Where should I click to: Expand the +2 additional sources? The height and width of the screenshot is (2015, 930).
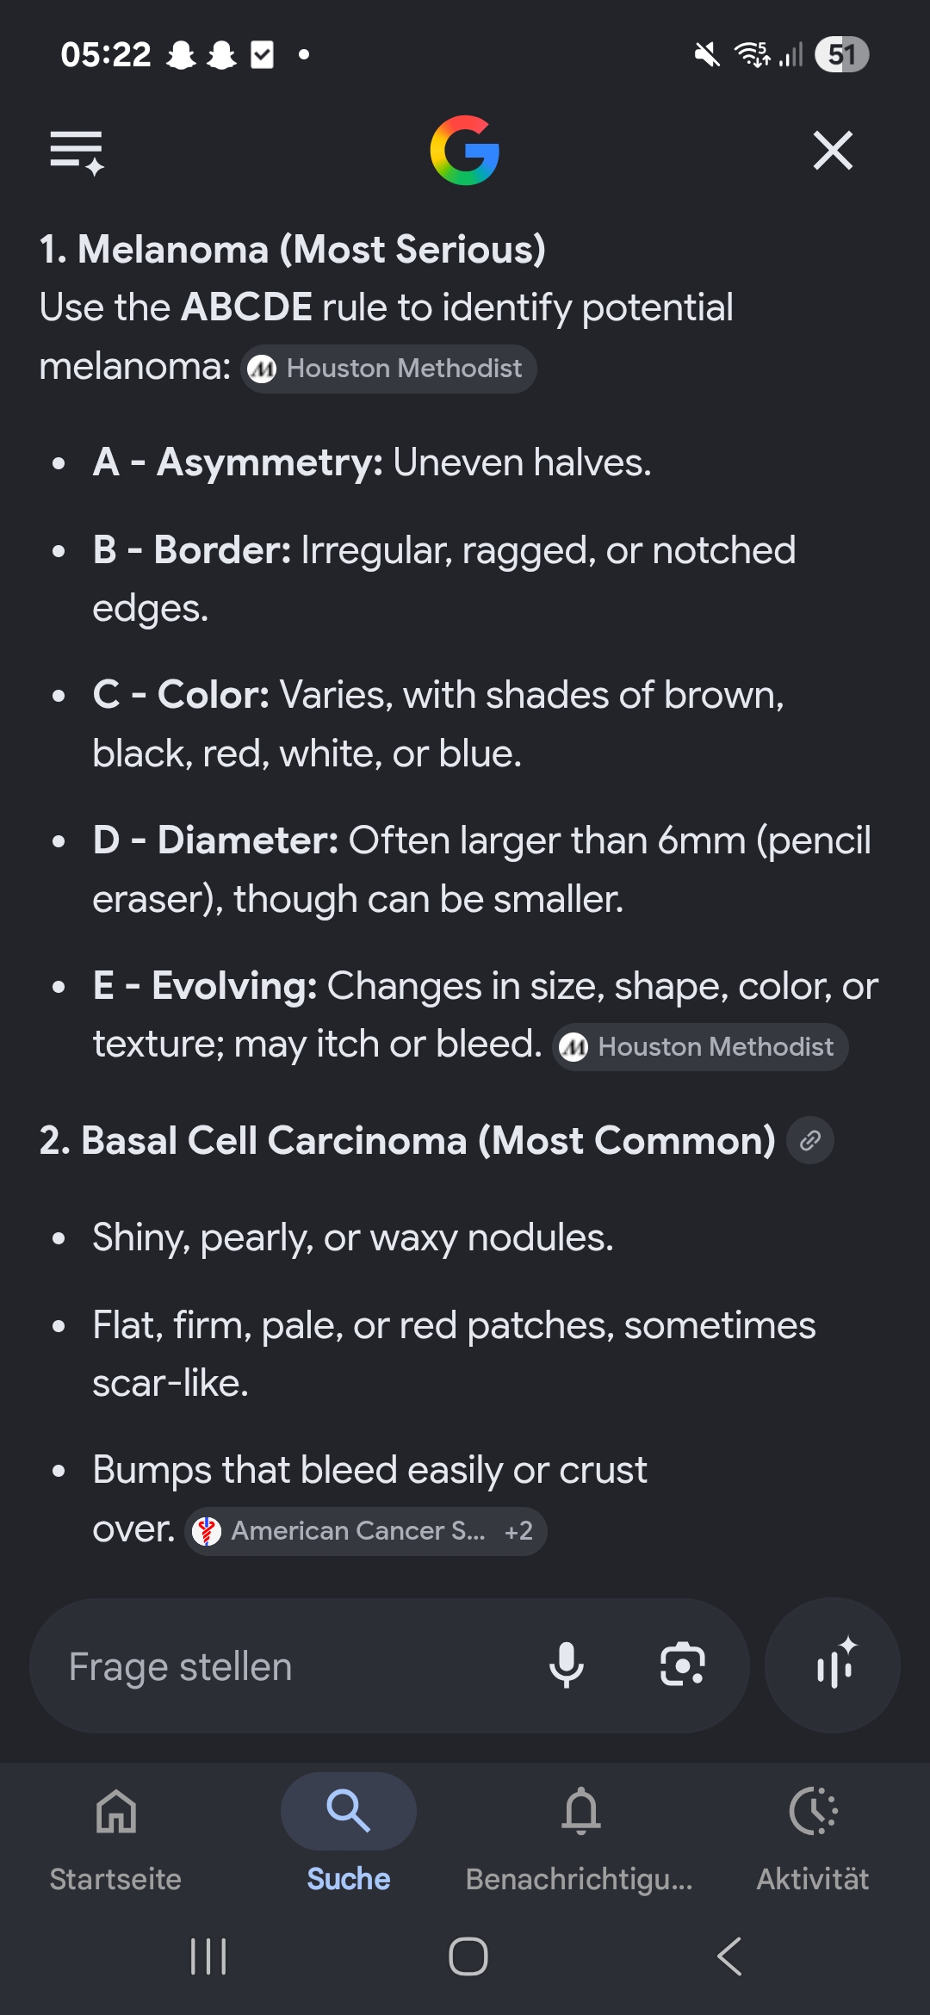click(x=519, y=1531)
